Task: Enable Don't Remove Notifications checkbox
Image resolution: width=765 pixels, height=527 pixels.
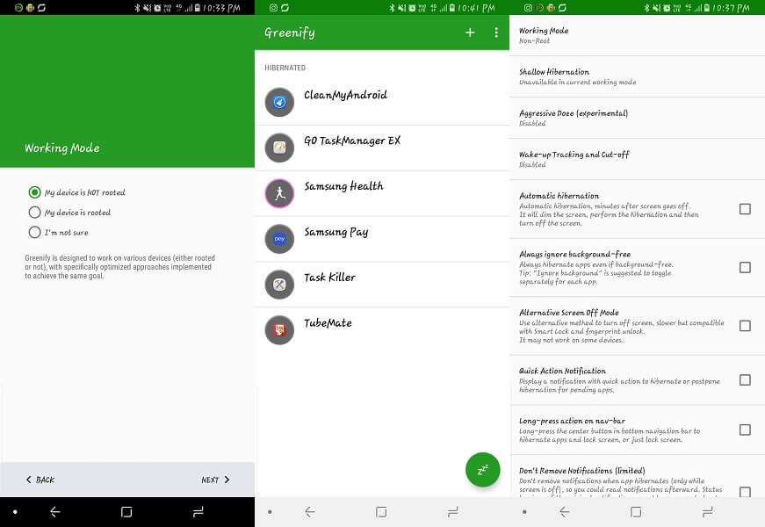Action: (x=745, y=491)
